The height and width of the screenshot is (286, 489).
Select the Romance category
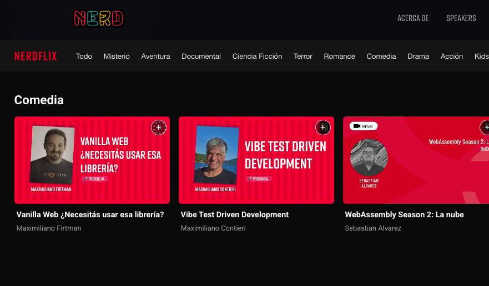(x=339, y=56)
